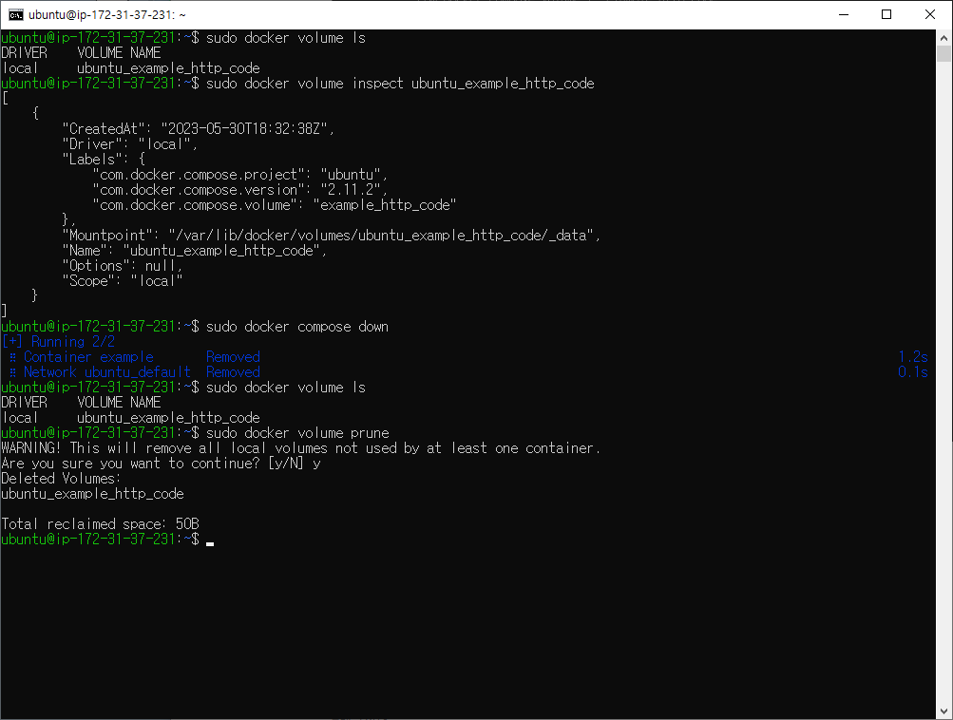Click the "Removed" status of Network ubuntu_default

coord(233,371)
